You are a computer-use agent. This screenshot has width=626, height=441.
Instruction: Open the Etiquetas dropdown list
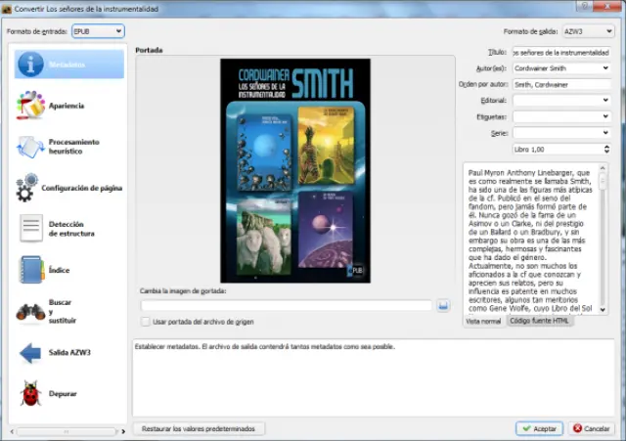pos(605,116)
